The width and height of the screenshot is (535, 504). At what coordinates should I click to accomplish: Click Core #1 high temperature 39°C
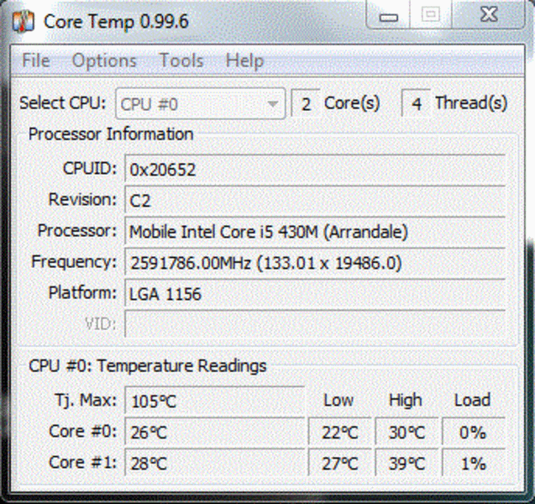click(406, 463)
